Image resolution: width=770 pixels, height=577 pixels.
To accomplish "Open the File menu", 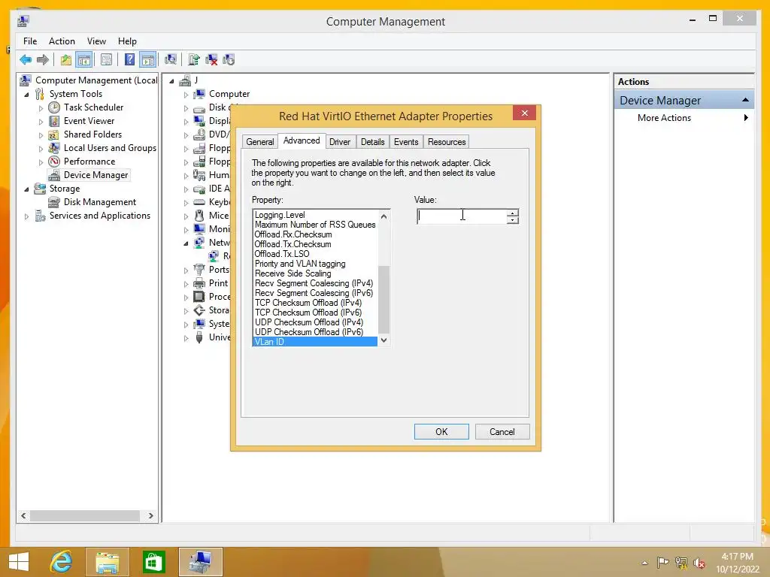I will click(x=30, y=41).
